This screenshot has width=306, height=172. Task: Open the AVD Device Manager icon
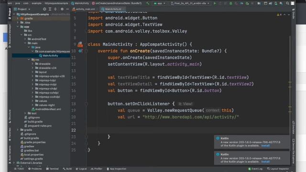pyautogui.click(x=276, y=3)
